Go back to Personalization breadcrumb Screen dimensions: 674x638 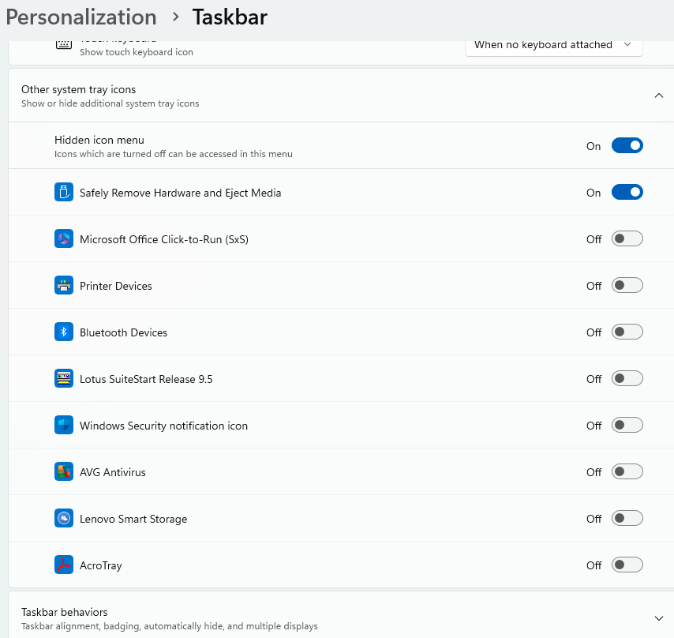(81, 17)
